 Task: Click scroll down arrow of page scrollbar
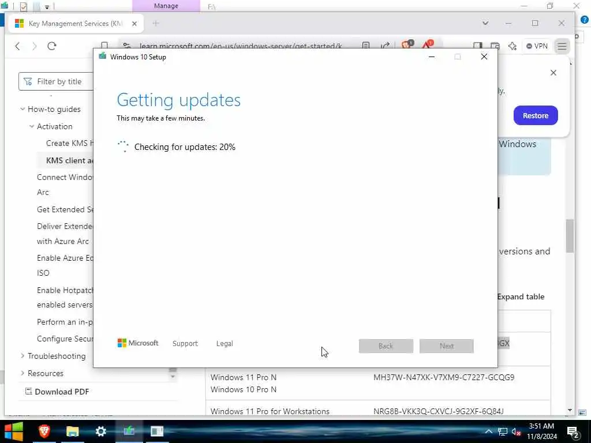[x=570, y=410]
